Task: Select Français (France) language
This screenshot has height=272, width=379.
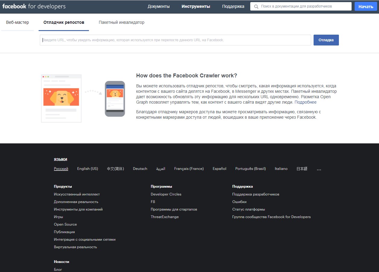Action: [189, 169]
